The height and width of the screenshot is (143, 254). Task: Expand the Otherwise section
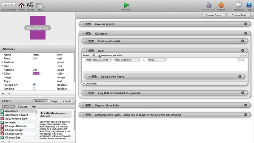click(84, 84)
